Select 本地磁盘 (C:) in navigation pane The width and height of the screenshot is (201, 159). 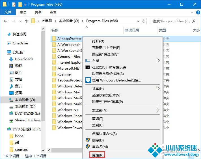click(25, 100)
